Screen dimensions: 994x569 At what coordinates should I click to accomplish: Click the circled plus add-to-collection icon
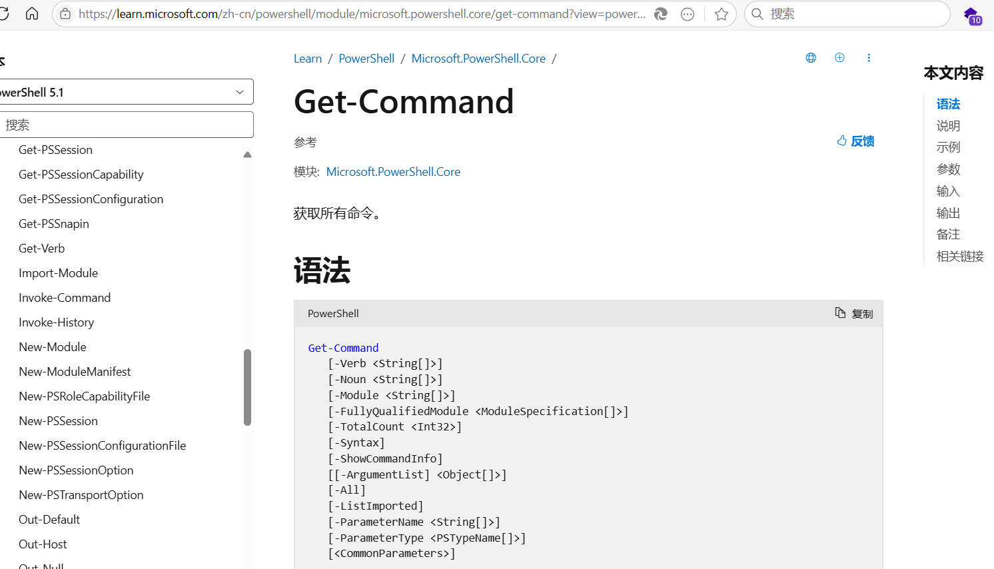tap(839, 58)
